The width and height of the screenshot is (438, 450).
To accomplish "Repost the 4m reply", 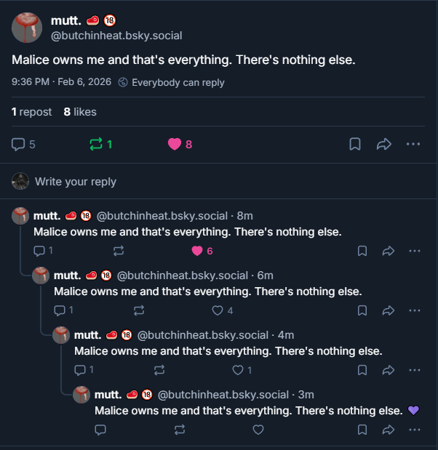I will [x=160, y=370].
